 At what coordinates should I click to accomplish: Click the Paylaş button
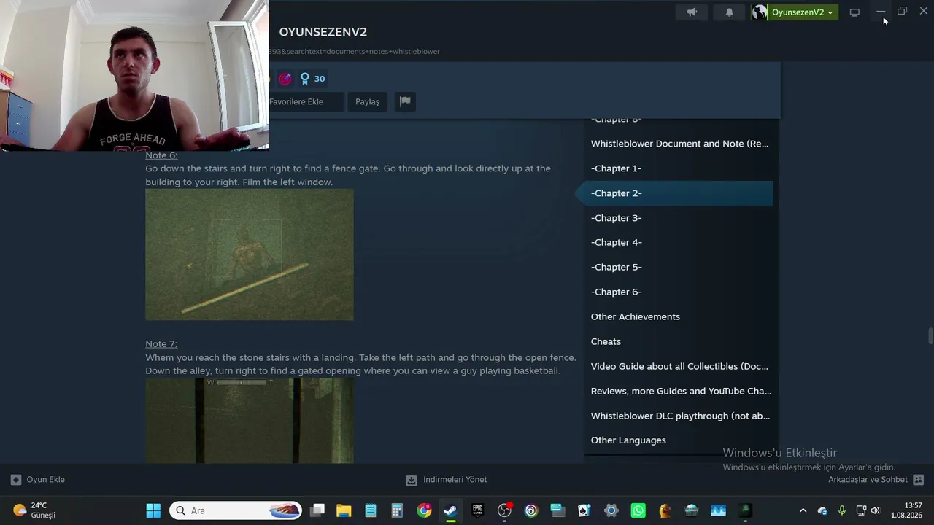tap(367, 101)
